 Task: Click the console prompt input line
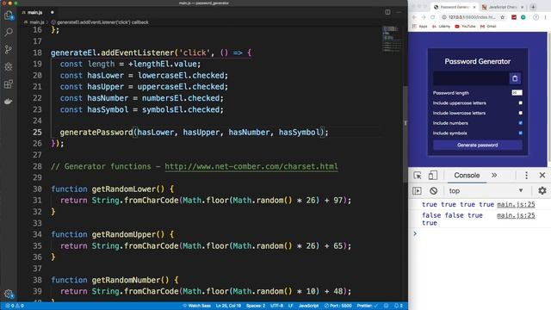(481, 233)
